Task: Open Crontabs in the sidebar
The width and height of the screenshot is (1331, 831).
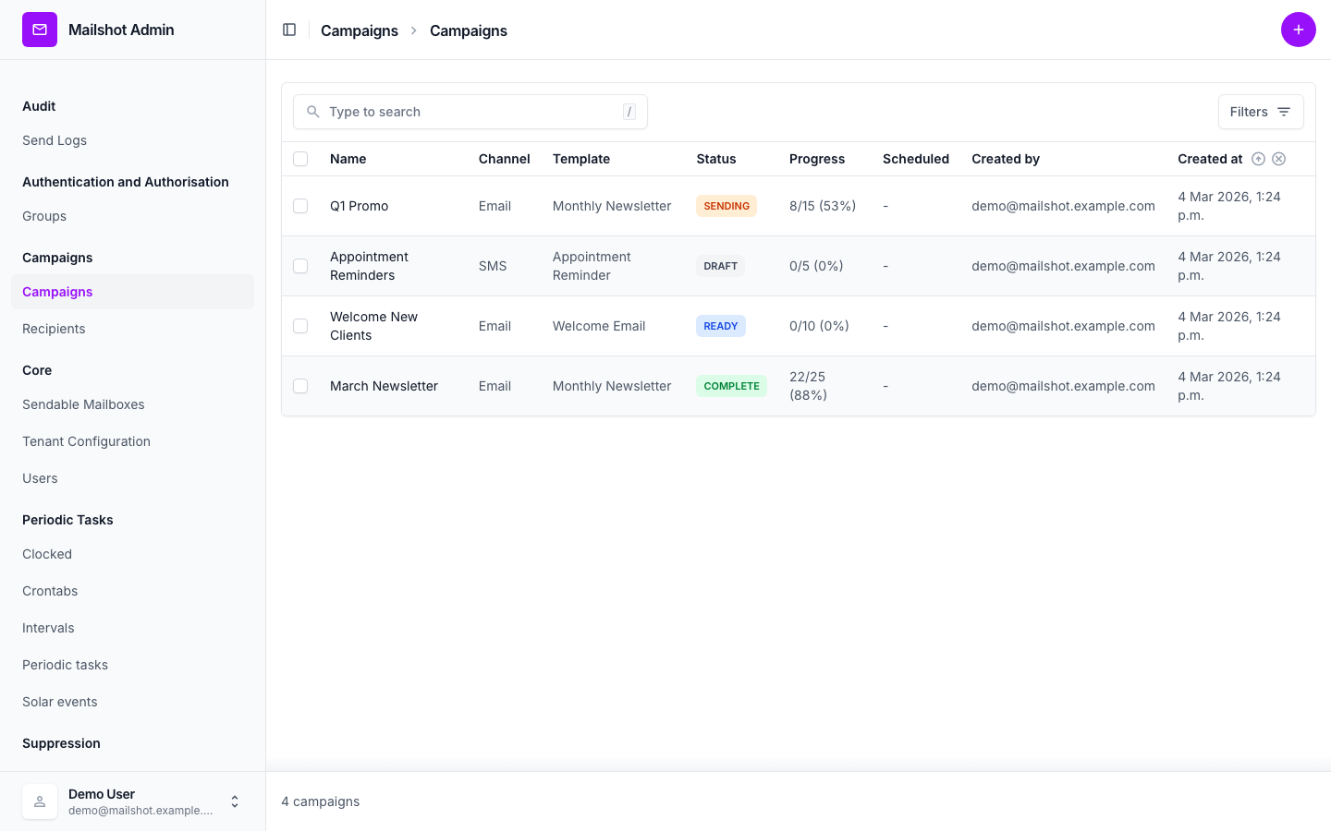Action: pyautogui.click(x=50, y=591)
